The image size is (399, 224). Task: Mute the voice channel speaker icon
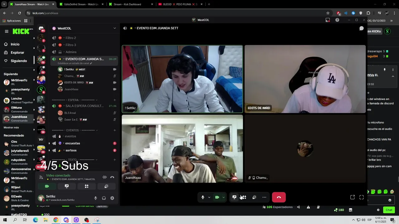click(125, 28)
